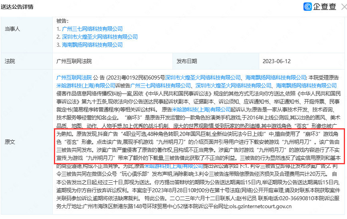The height and width of the screenshot is (219, 347).
Task: Open 深圳市火煌圣火网络科技有限公司 link after case number 6095号
Action: (x=203, y=78)
